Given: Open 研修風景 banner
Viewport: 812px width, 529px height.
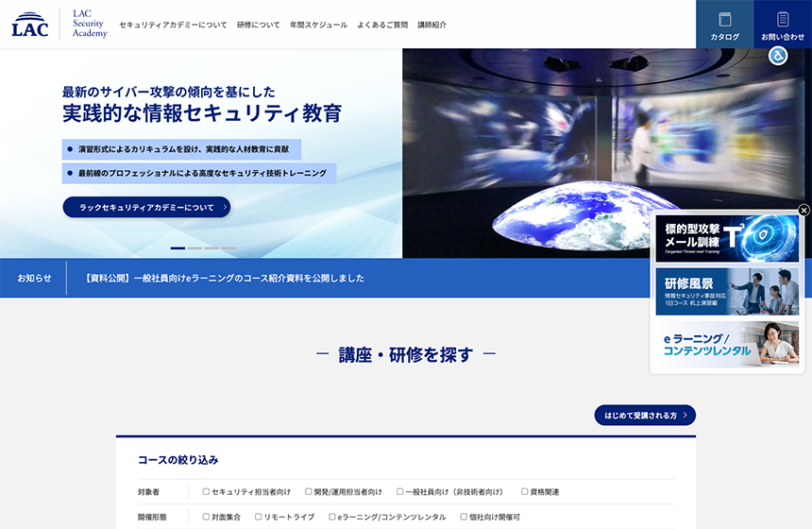Looking at the screenshot, I should 727,291.
